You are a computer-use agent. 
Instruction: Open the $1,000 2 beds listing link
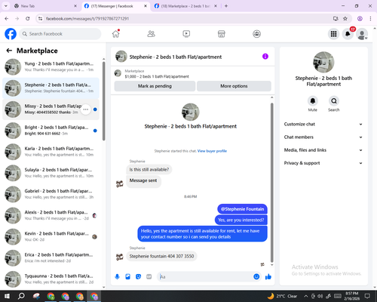click(157, 76)
